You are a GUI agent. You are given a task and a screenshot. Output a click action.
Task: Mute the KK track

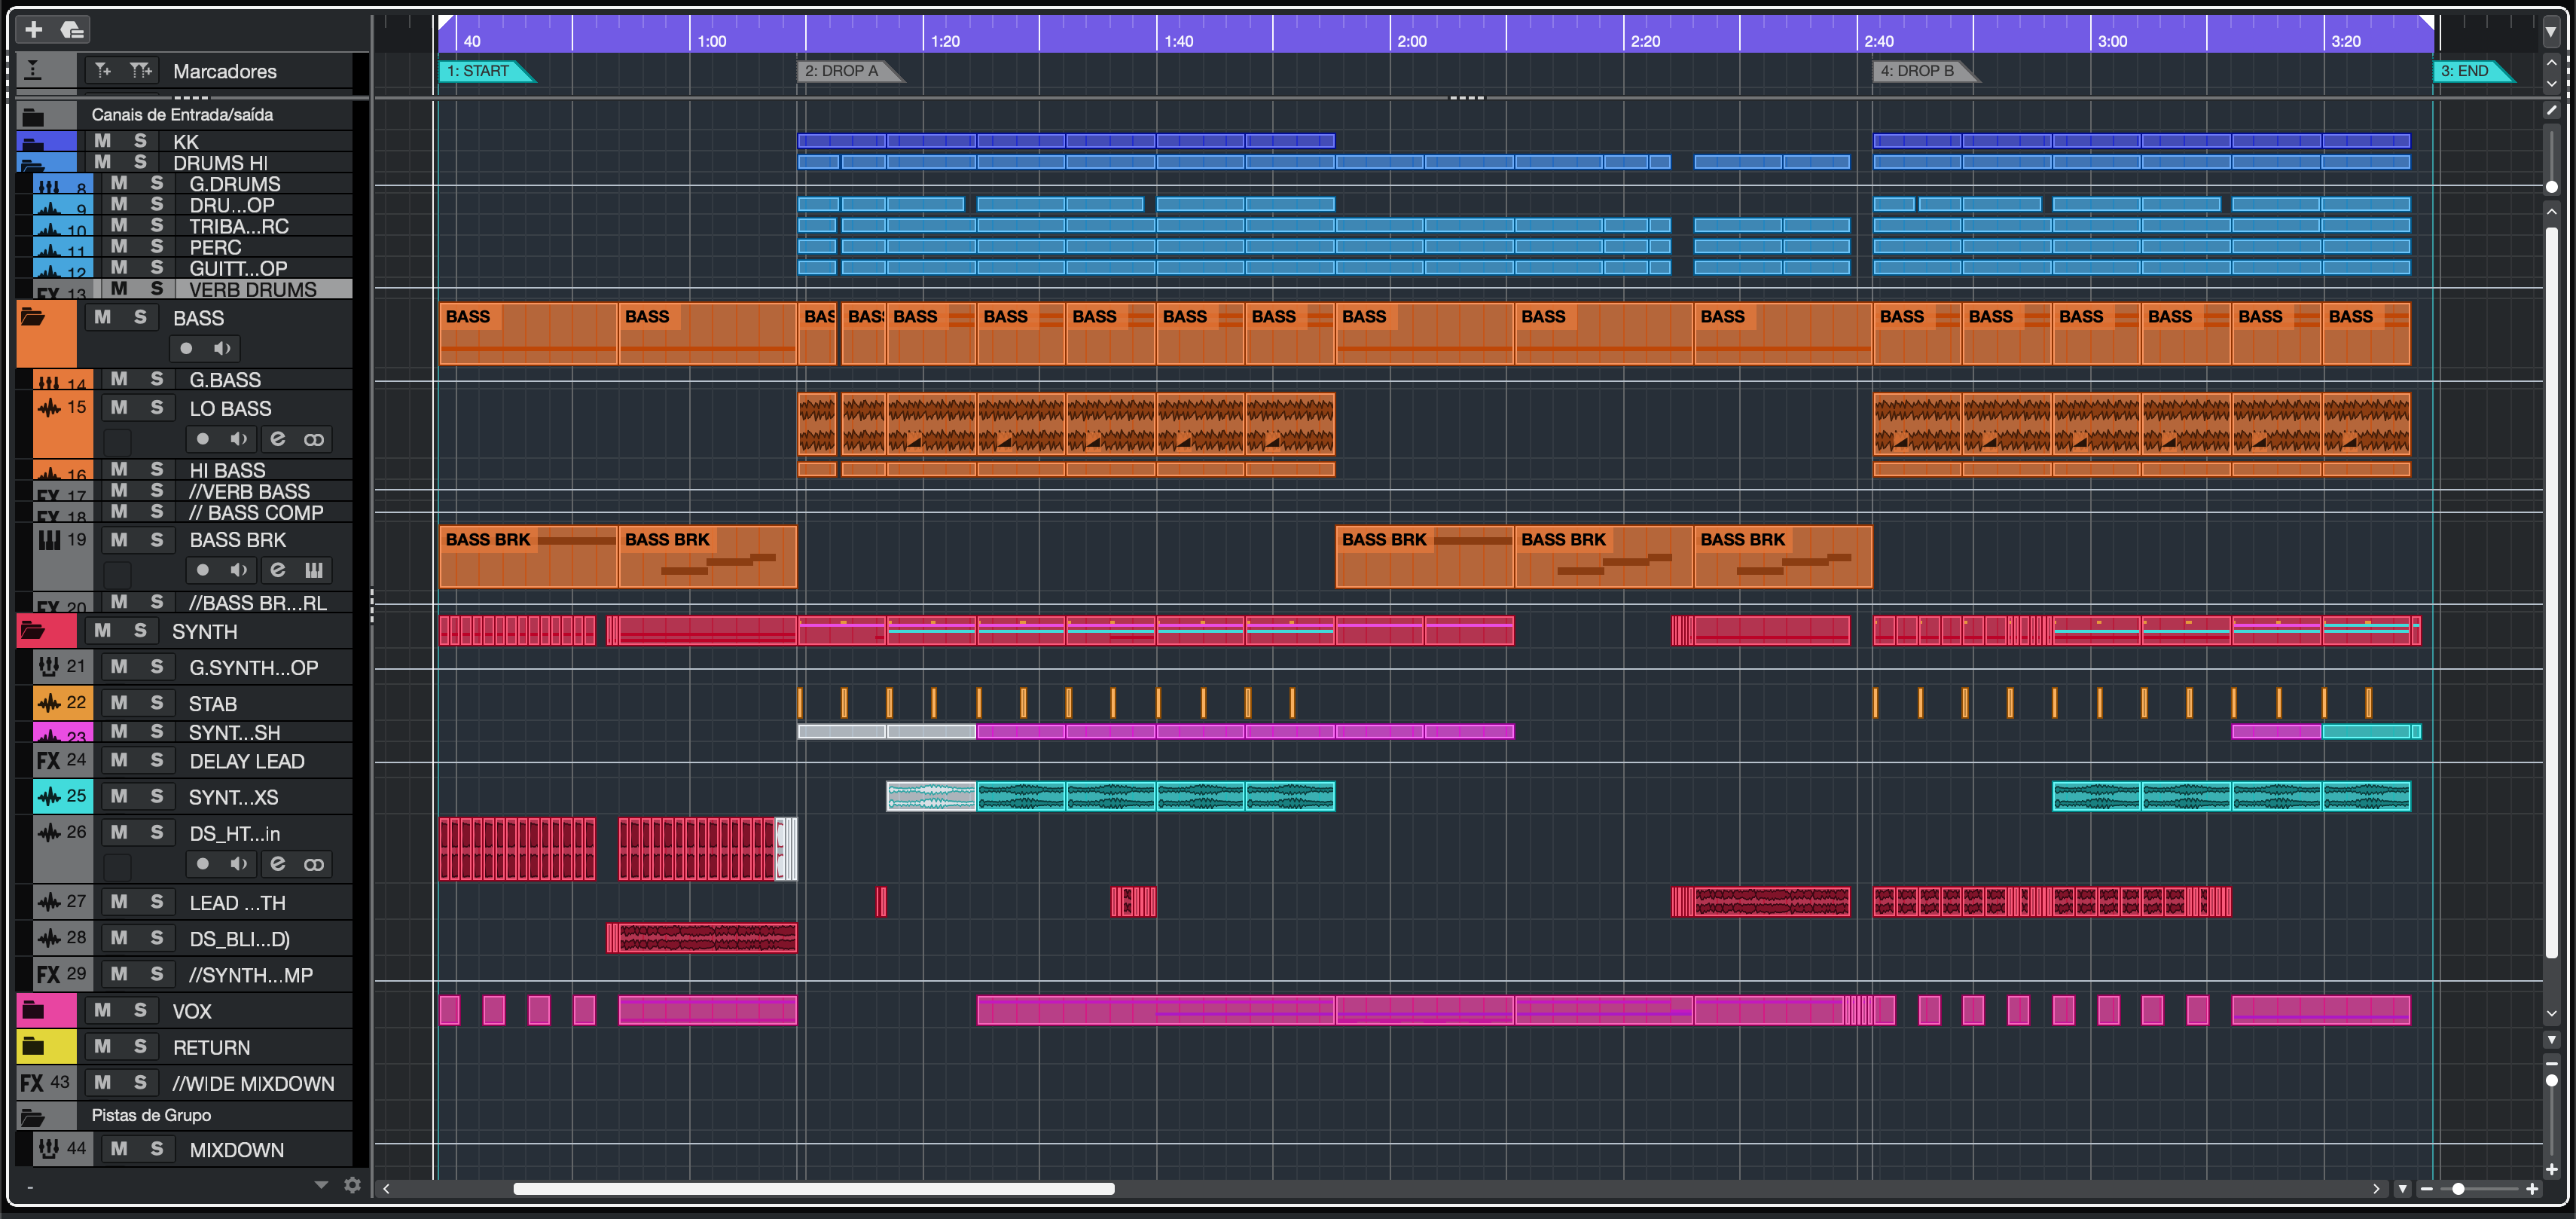click(103, 141)
